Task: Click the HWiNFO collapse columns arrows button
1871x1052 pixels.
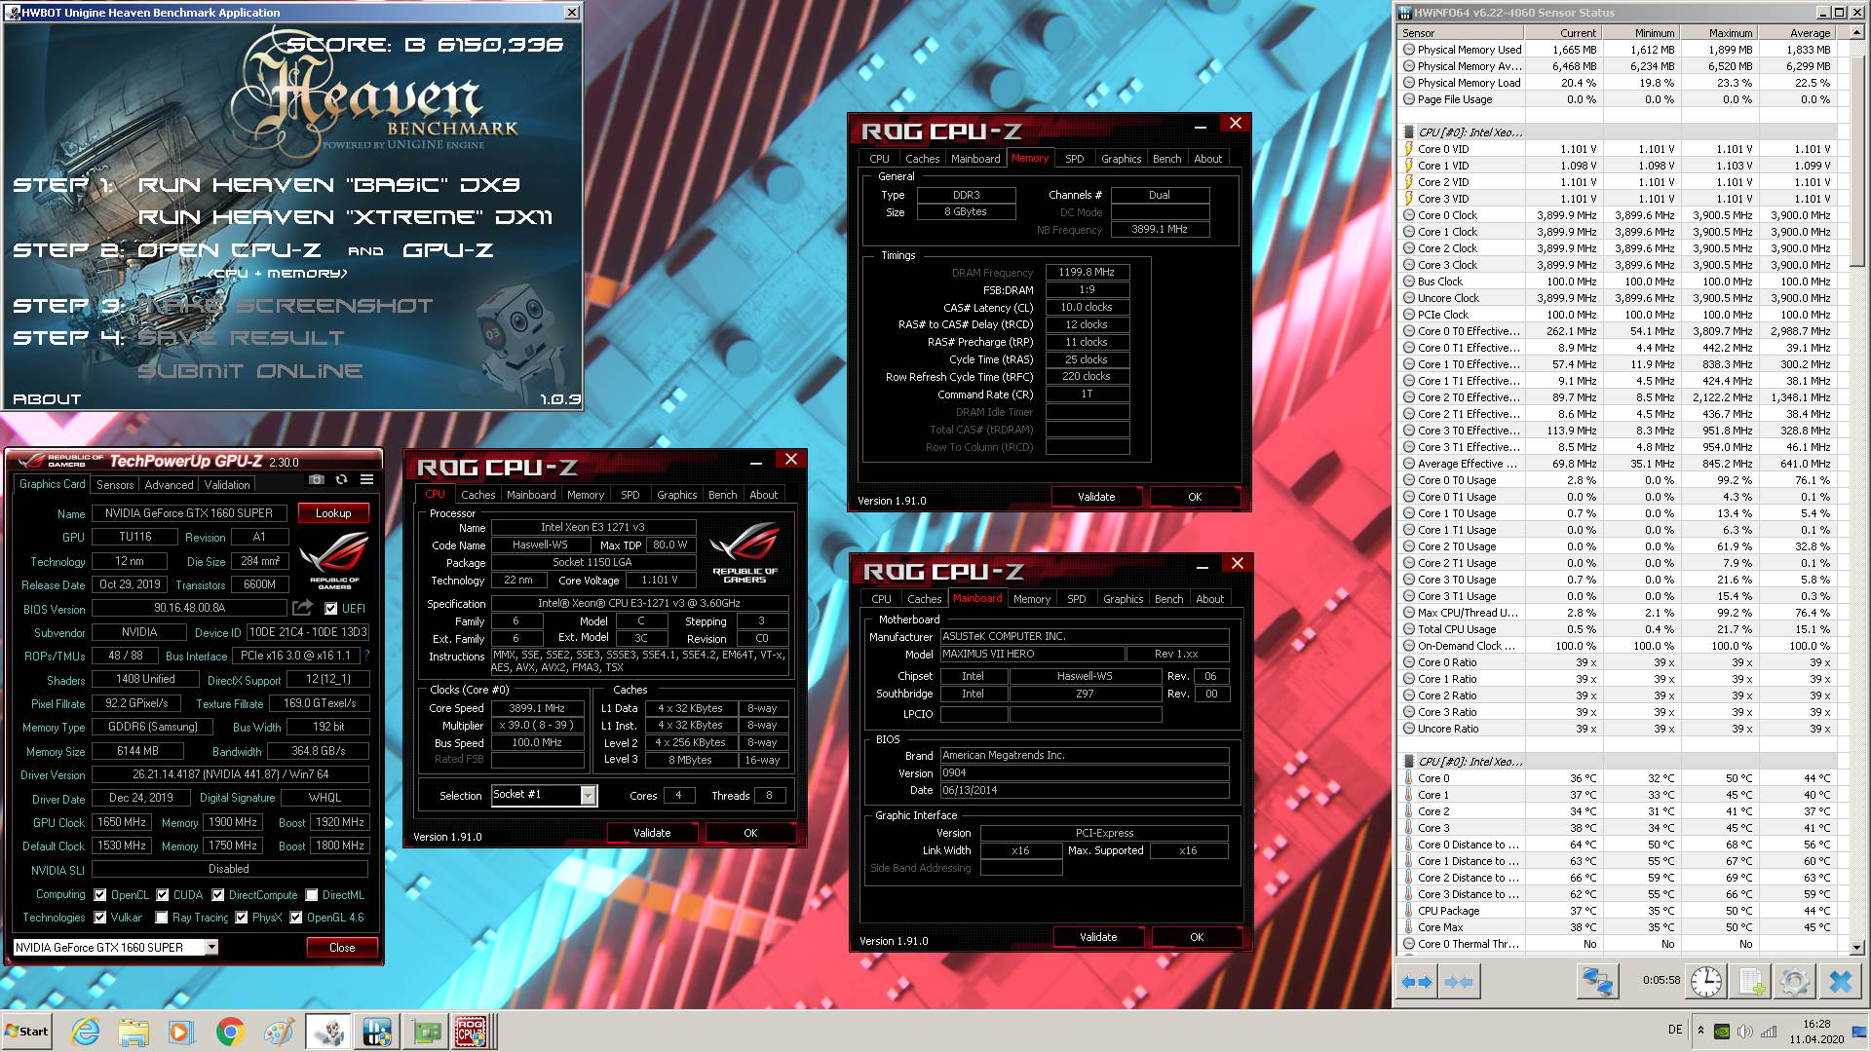Action: click(1459, 982)
